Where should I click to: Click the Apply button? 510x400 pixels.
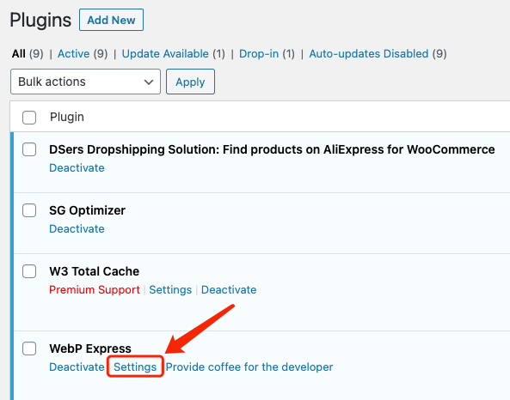click(190, 82)
